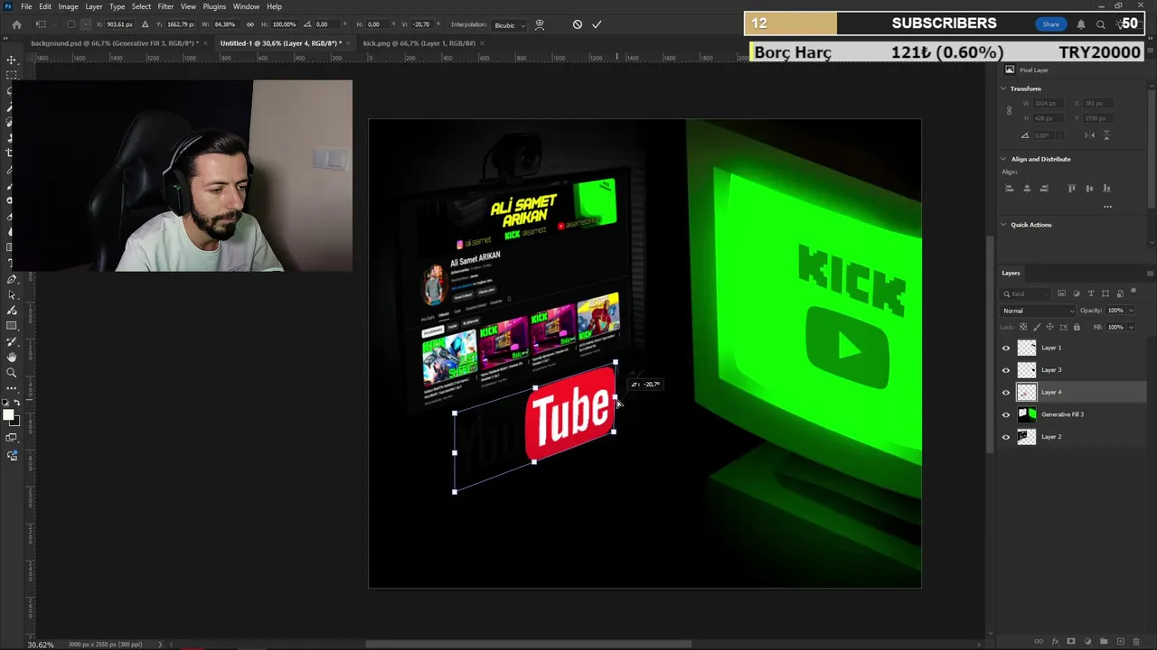
Task: Flip vertical in the Transform properties
Action: (x=1105, y=135)
